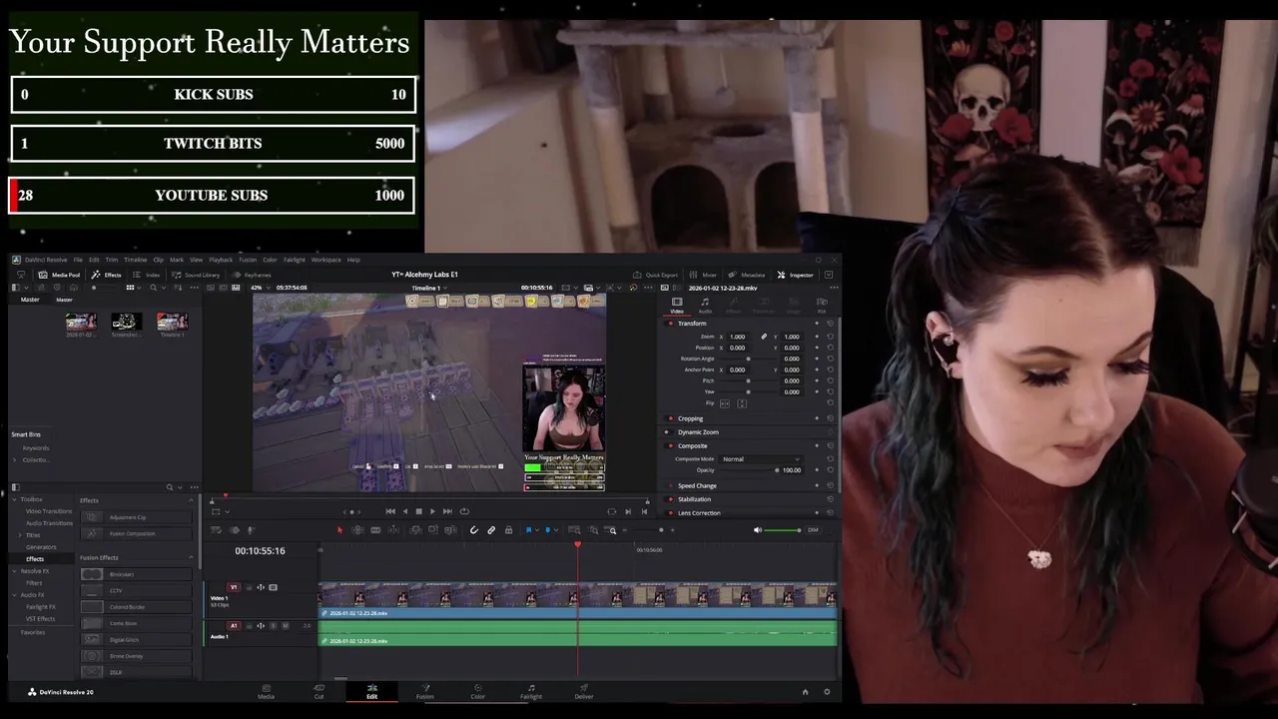This screenshot has height=719, width=1278.
Task: Open the Inspector Audio tab
Action: (x=705, y=305)
